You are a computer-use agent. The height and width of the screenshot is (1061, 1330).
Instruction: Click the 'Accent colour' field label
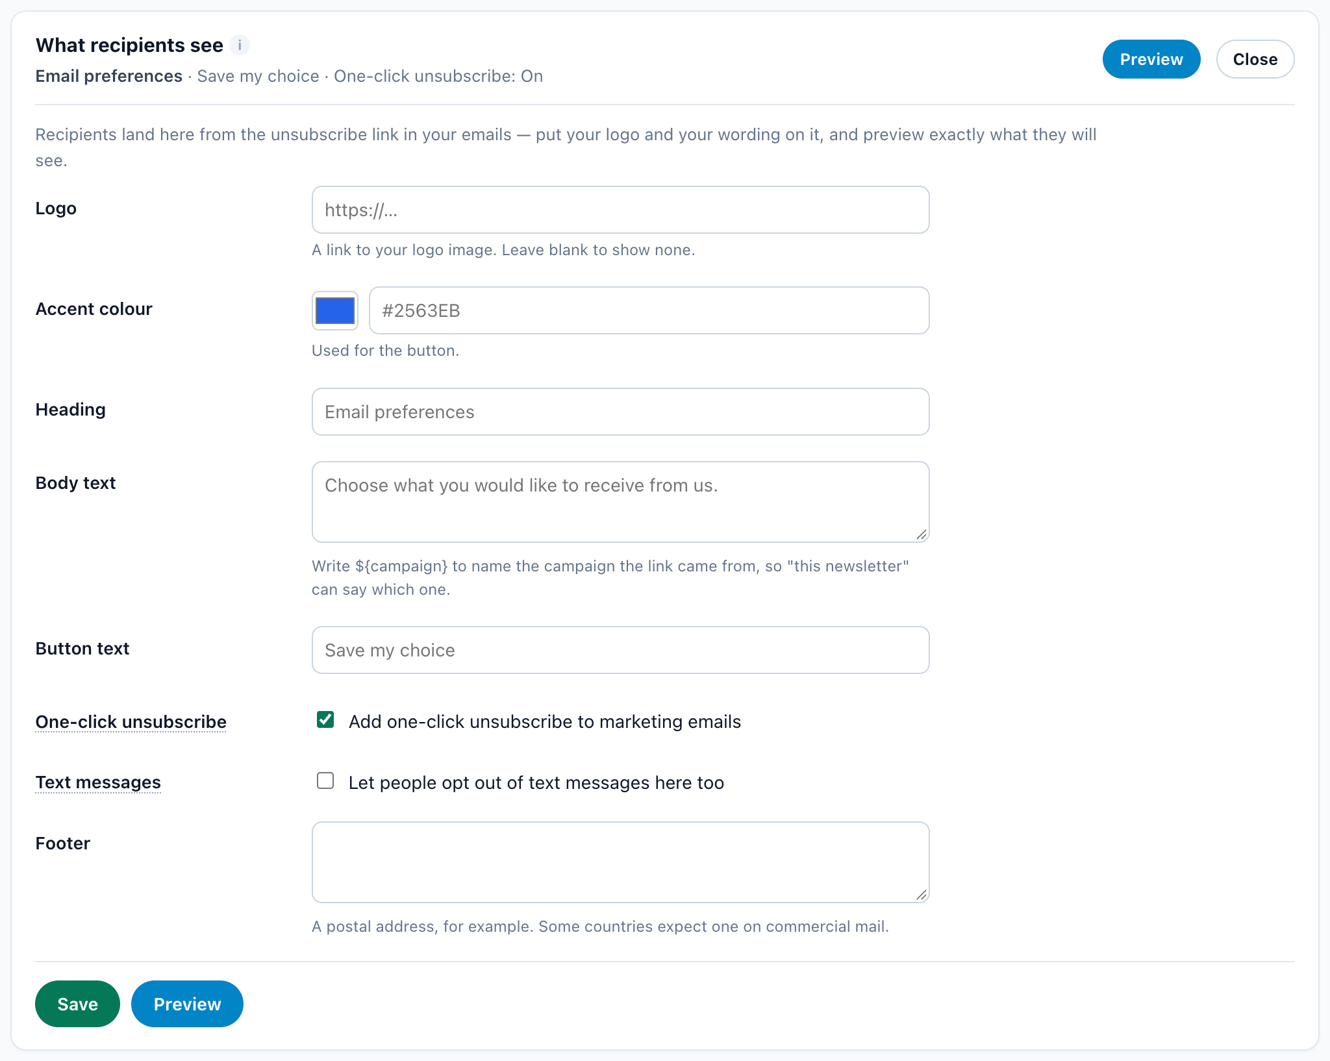point(94,309)
